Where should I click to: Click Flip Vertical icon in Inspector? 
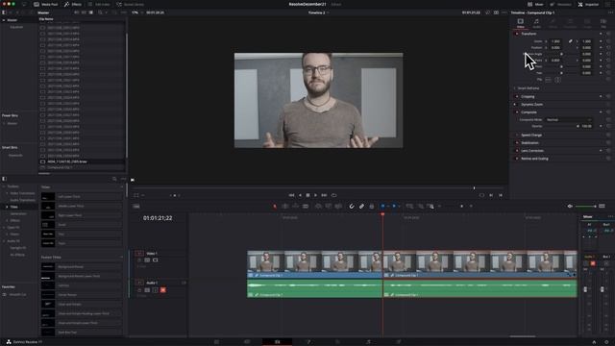557,80
